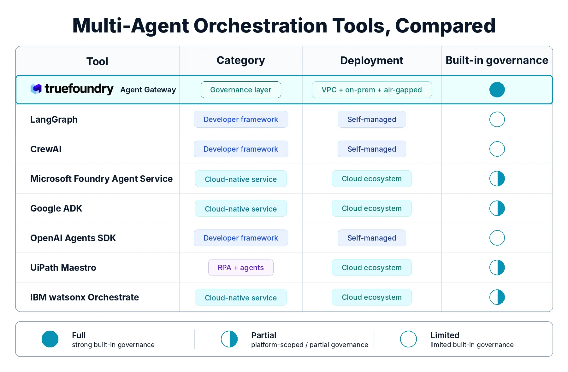Click IBM watsonx's Cloud-native service badge

pyautogui.click(x=241, y=297)
